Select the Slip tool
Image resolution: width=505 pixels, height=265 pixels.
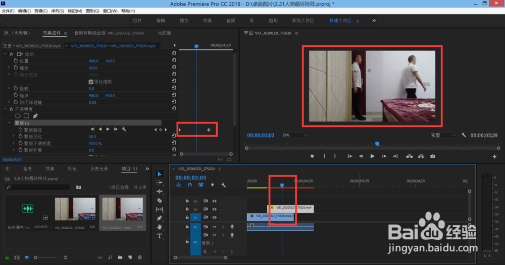(x=160, y=210)
